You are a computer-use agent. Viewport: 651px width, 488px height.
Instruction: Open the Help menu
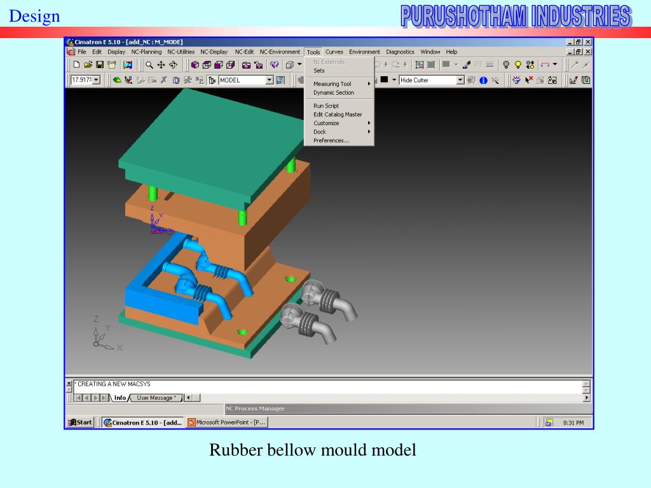coord(452,52)
